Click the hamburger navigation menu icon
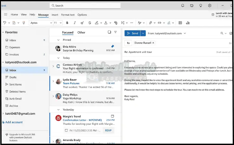234x145 pixels. pos(6,15)
